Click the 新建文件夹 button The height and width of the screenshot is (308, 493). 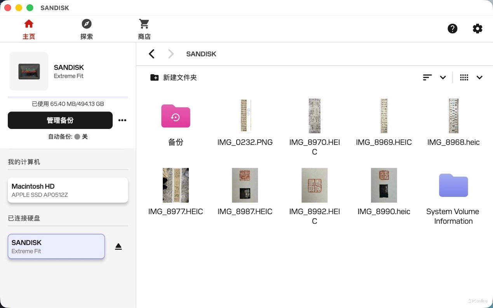click(x=174, y=77)
